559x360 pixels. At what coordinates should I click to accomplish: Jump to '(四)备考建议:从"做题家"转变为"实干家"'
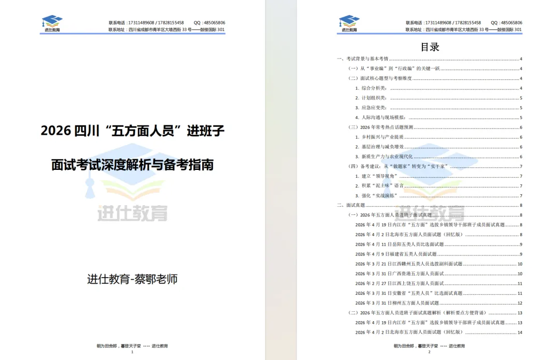click(x=435, y=166)
